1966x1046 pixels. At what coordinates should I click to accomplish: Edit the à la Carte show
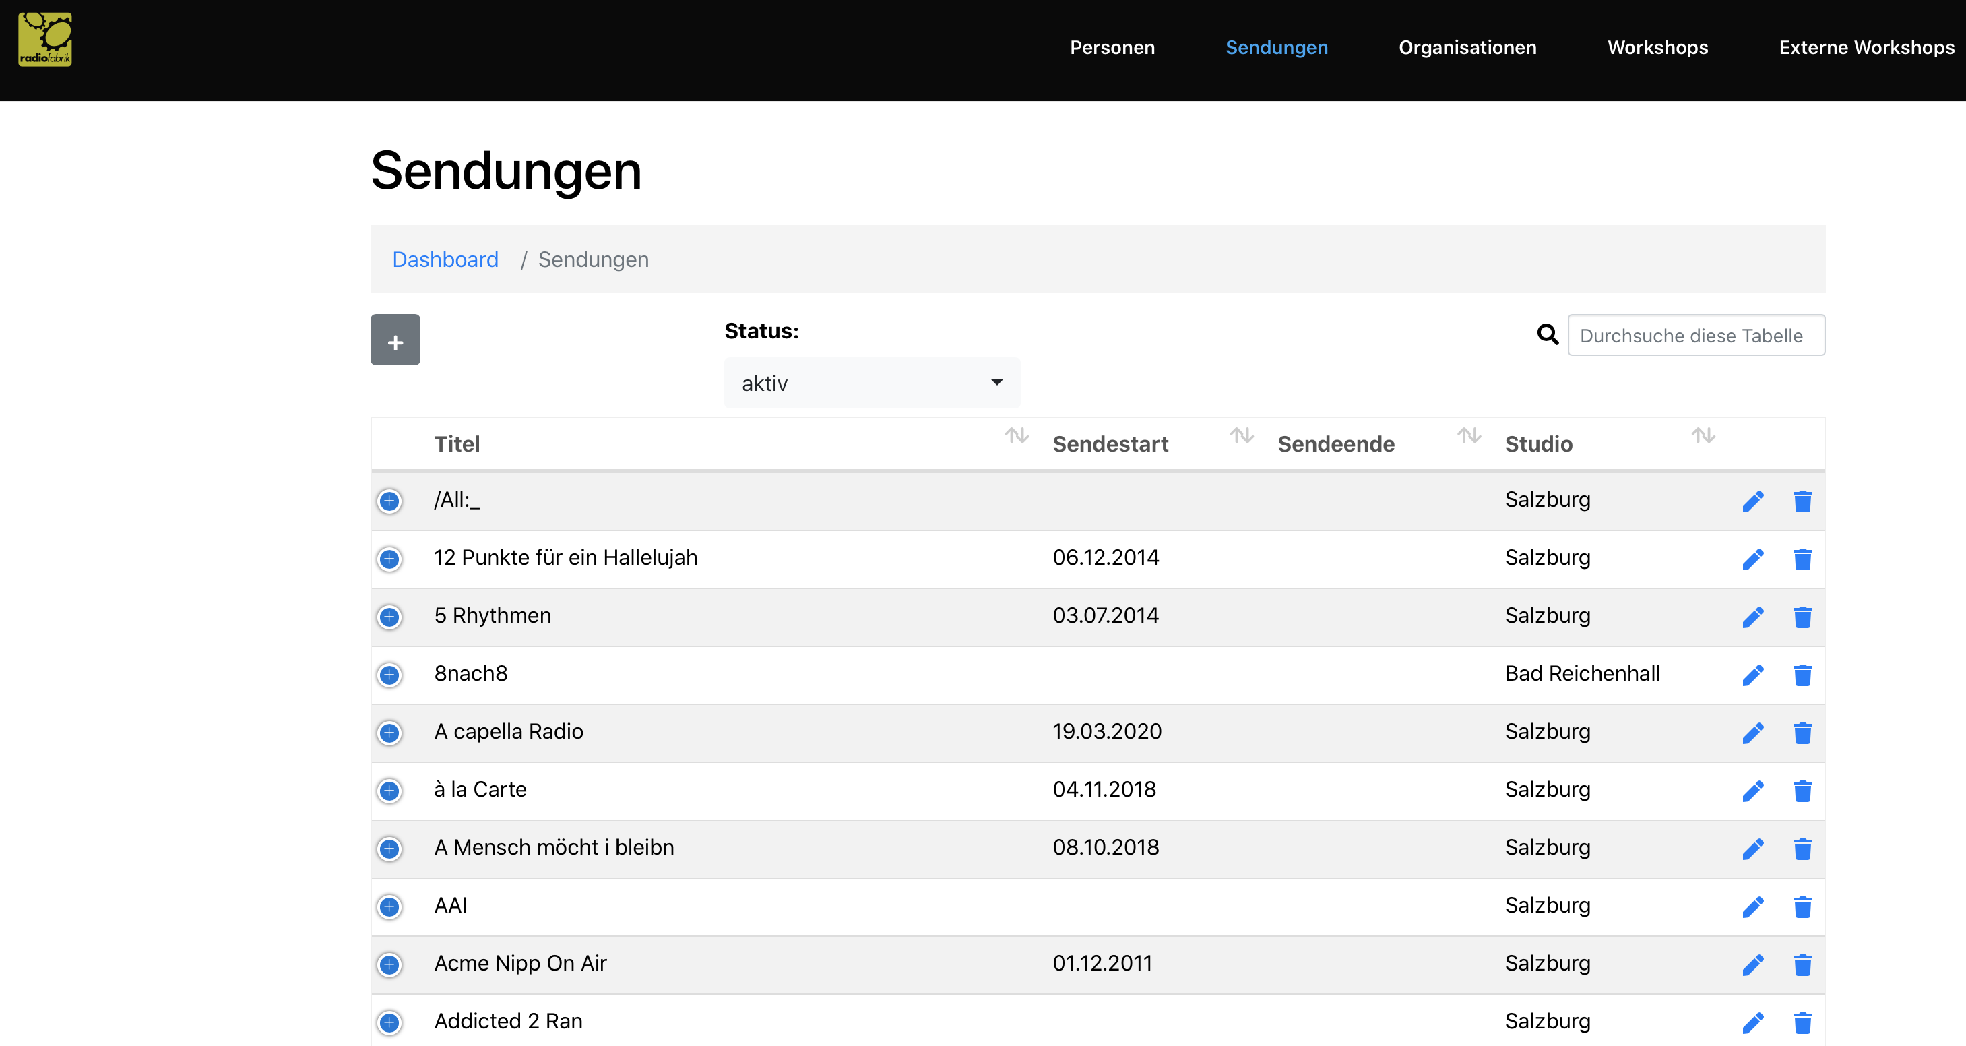tap(1752, 791)
